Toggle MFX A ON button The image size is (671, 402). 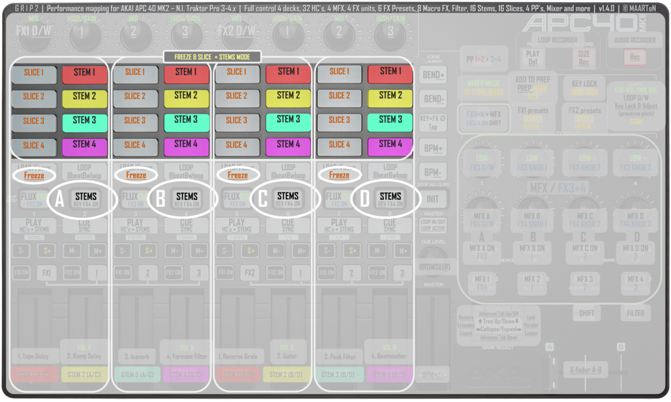[482, 252]
